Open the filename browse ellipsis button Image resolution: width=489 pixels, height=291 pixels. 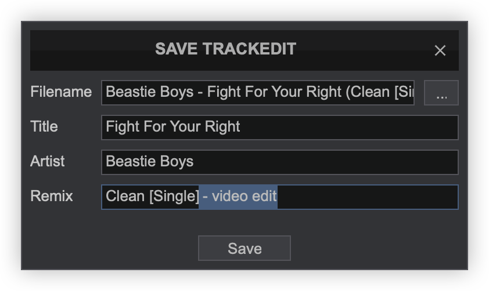(x=441, y=93)
